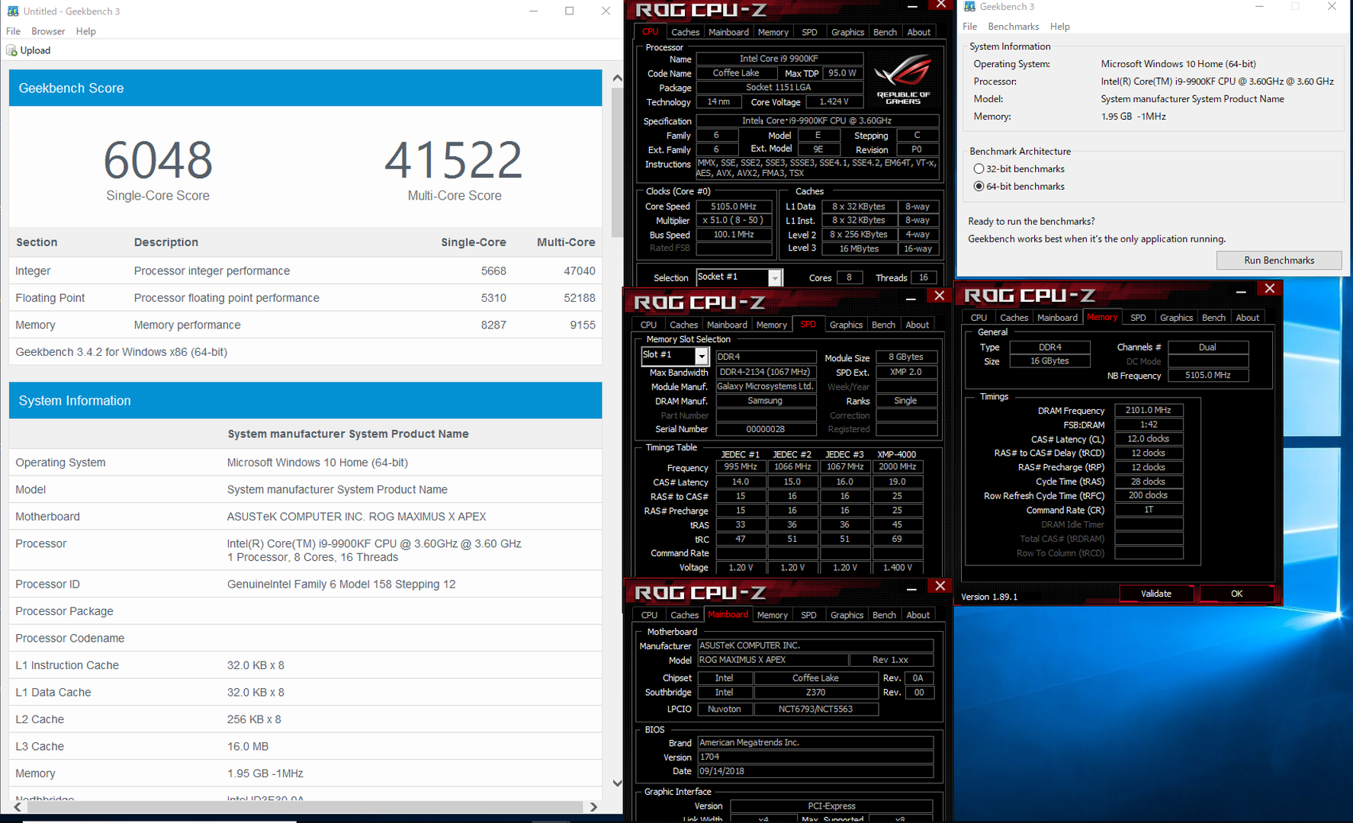The height and width of the screenshot is (823, 1353).
Task: Open About tab in Mainboard CPU-Z window
Action: point(918,615)
